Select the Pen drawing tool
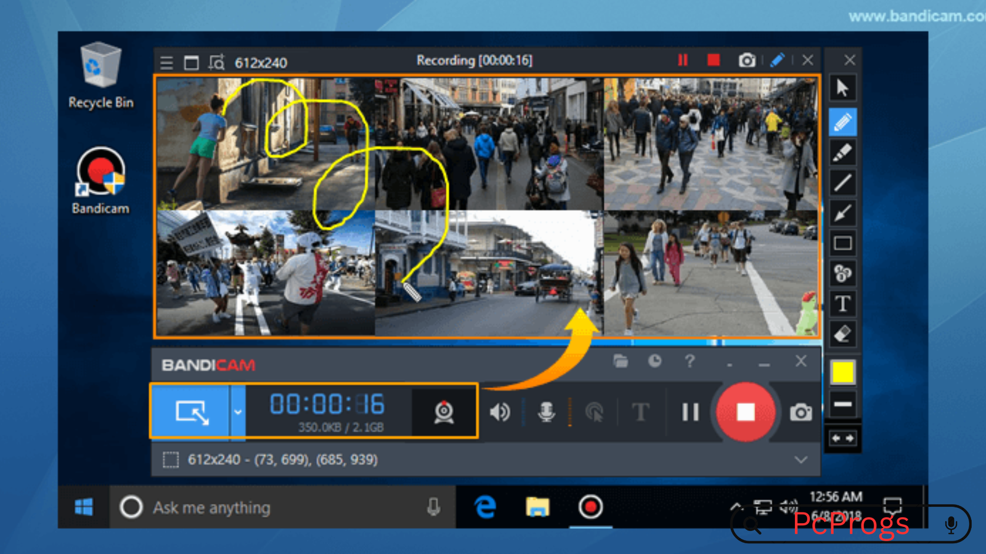The image size is (986, 554). coord(842,122)
